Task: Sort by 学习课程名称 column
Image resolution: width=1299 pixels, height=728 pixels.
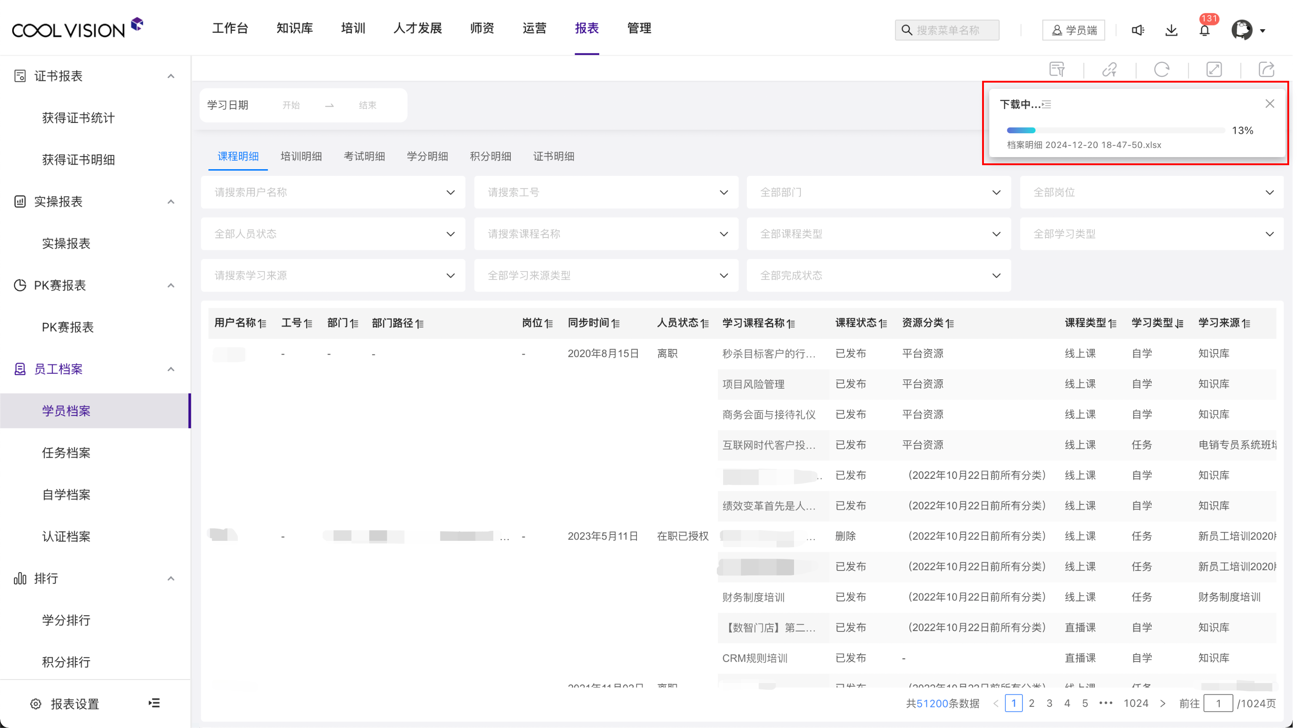Action: [791, 323]
